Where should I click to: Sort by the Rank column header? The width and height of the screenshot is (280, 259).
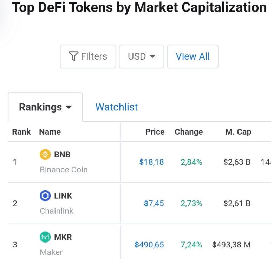pos(21,132)
